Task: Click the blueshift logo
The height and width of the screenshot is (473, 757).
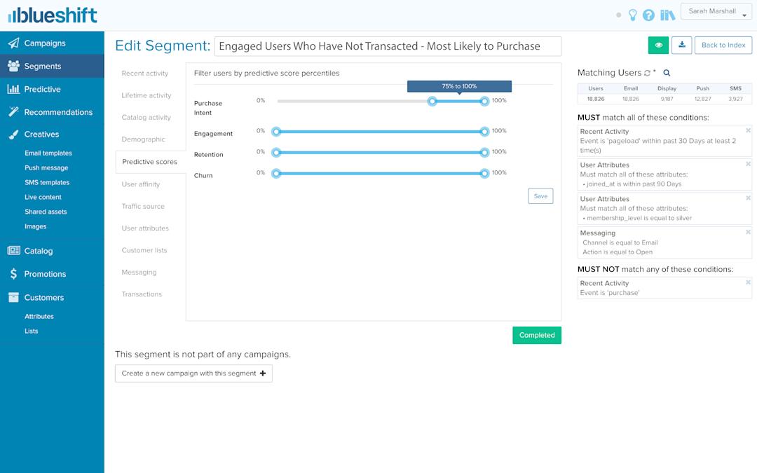Action: point(53,15)
